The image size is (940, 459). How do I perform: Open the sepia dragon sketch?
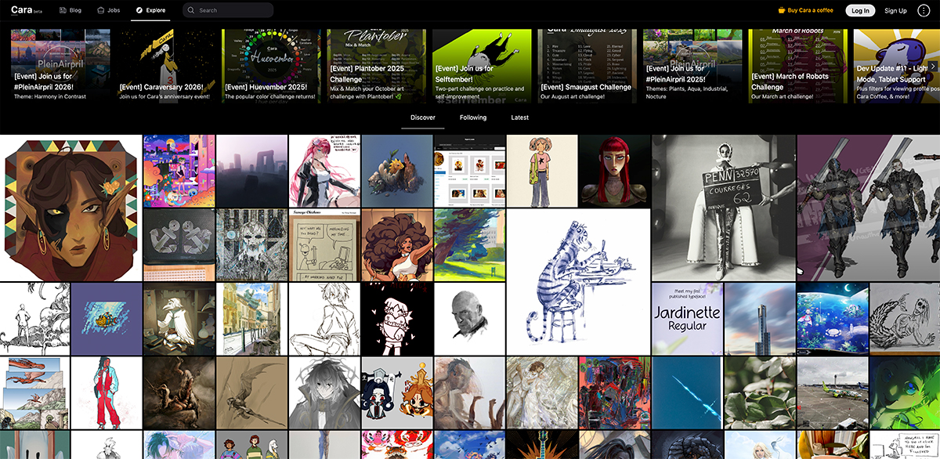251,393
